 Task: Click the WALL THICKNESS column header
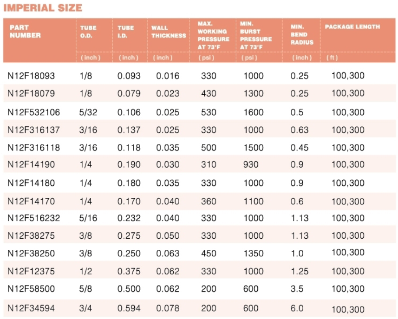(168, 32)
